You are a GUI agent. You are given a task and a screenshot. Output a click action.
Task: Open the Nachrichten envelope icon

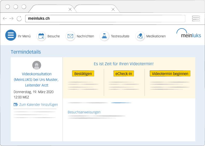(70, 36)
